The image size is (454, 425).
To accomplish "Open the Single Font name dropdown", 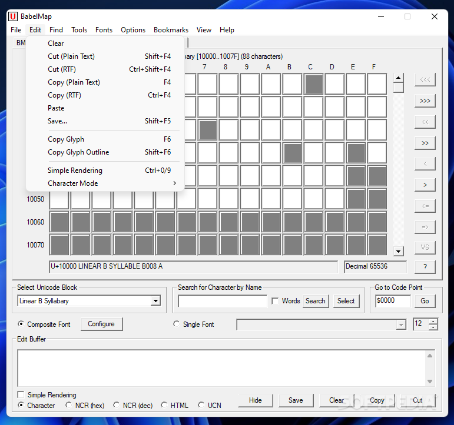I will pyautogui.click(x=401, y=324).
